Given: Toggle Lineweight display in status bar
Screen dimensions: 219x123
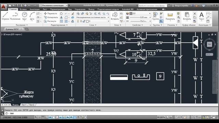Looking at the screenshot, I should [71, 118].
